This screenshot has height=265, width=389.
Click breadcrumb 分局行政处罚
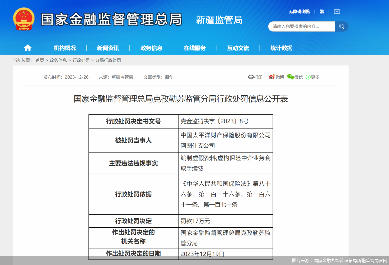pos(108,60)
